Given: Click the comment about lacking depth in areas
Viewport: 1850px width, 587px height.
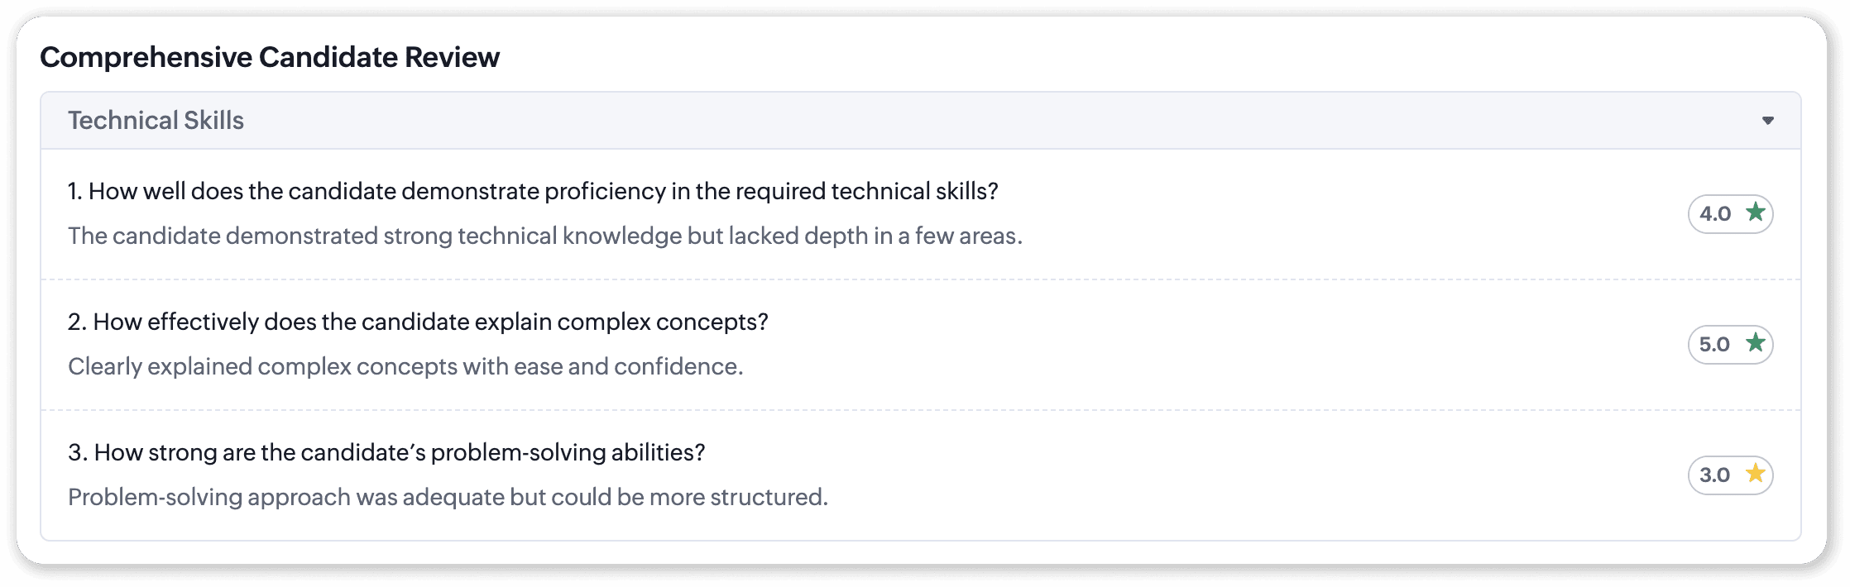Looking at the screenshot, I should pyautogui.click(x=544, y=236).
